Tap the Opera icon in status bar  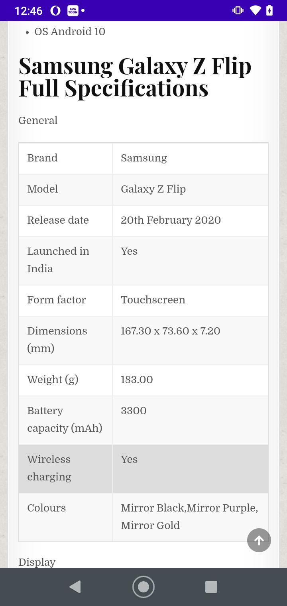[55, 11]
